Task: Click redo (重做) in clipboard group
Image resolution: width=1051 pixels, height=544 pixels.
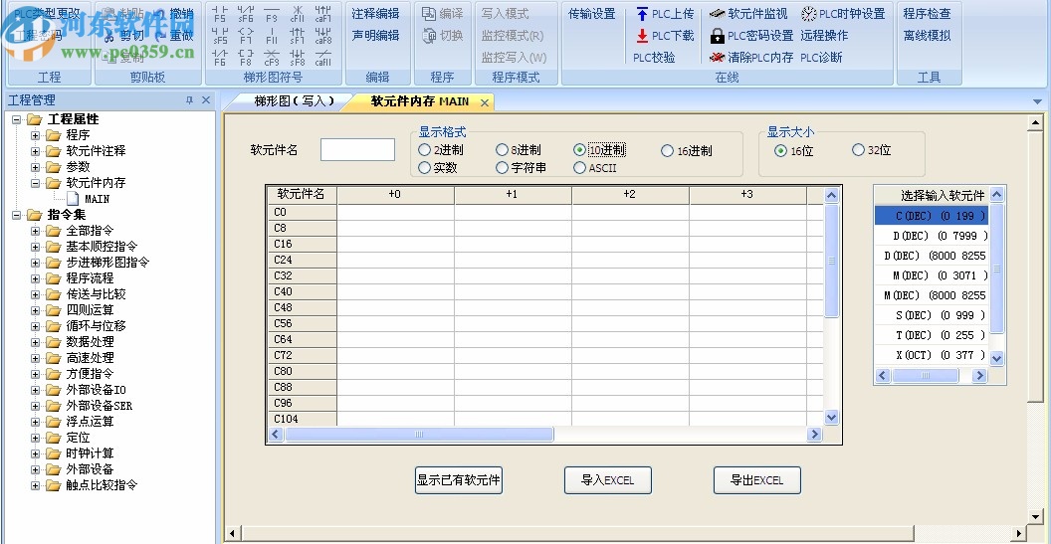Action: tap(174, 36)
